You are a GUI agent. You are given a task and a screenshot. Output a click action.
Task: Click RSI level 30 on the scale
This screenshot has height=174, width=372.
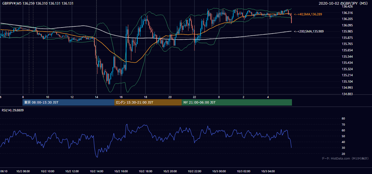point(343,148)
